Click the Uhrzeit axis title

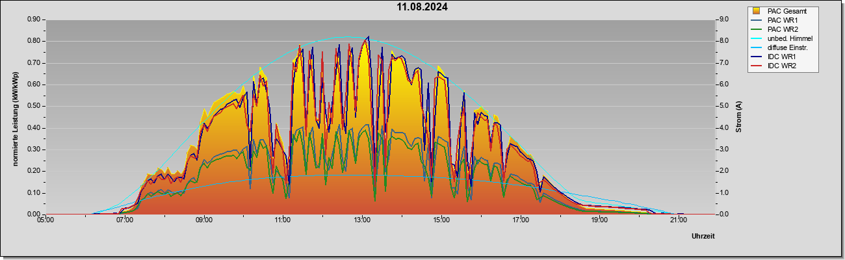tap(703, 237)
